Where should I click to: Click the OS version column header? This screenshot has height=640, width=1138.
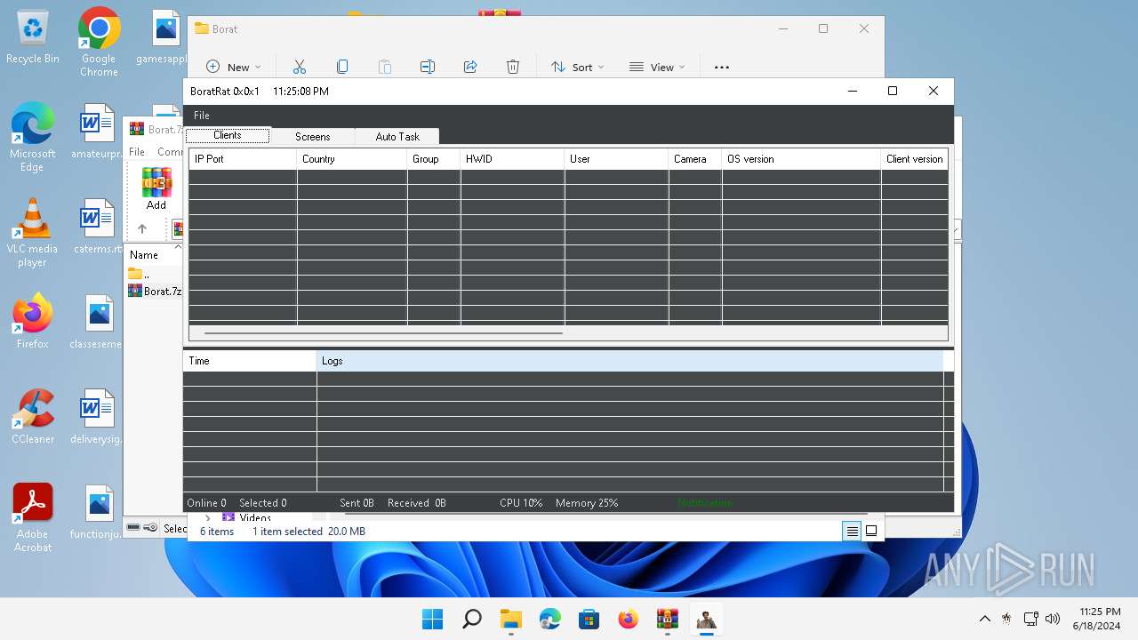801,159
